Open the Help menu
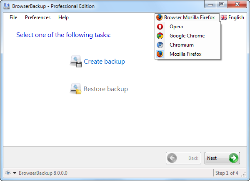The image size is (250, 181). (63, 17)
